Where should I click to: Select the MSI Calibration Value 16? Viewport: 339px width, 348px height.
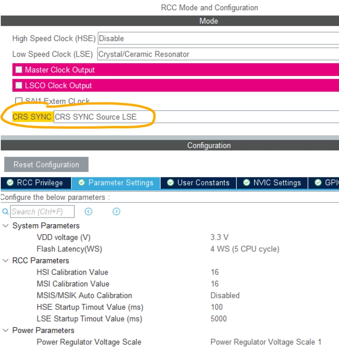(x=215, y=284)
